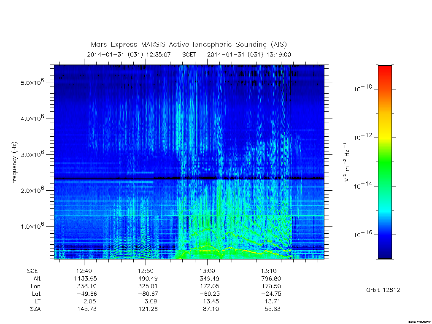This screenshot has height=324, width=432.
Task: Click the 'Orbit 12812' label
Action: pos(383,290)
